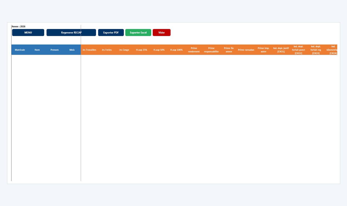347x206 pixels.
Task: Select the Nom column header
Action: click(x=37, y=50)
